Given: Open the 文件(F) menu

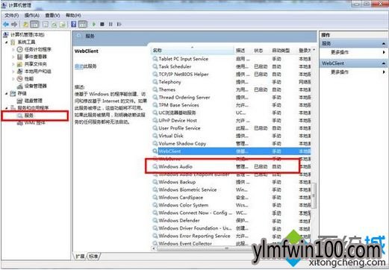Looking at the screenshot, I should coord(11,16).
